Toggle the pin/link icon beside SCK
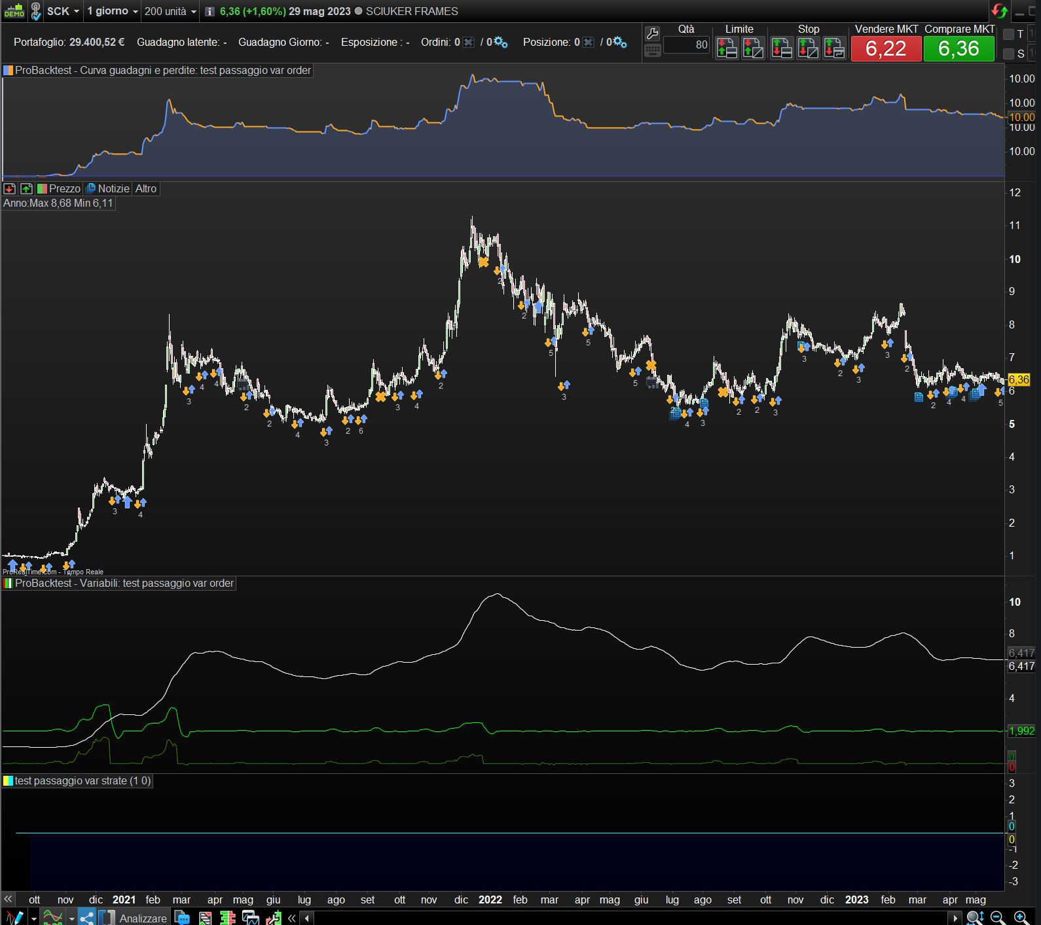Screen dimensions: 1041x925 [x=36, y=11]
